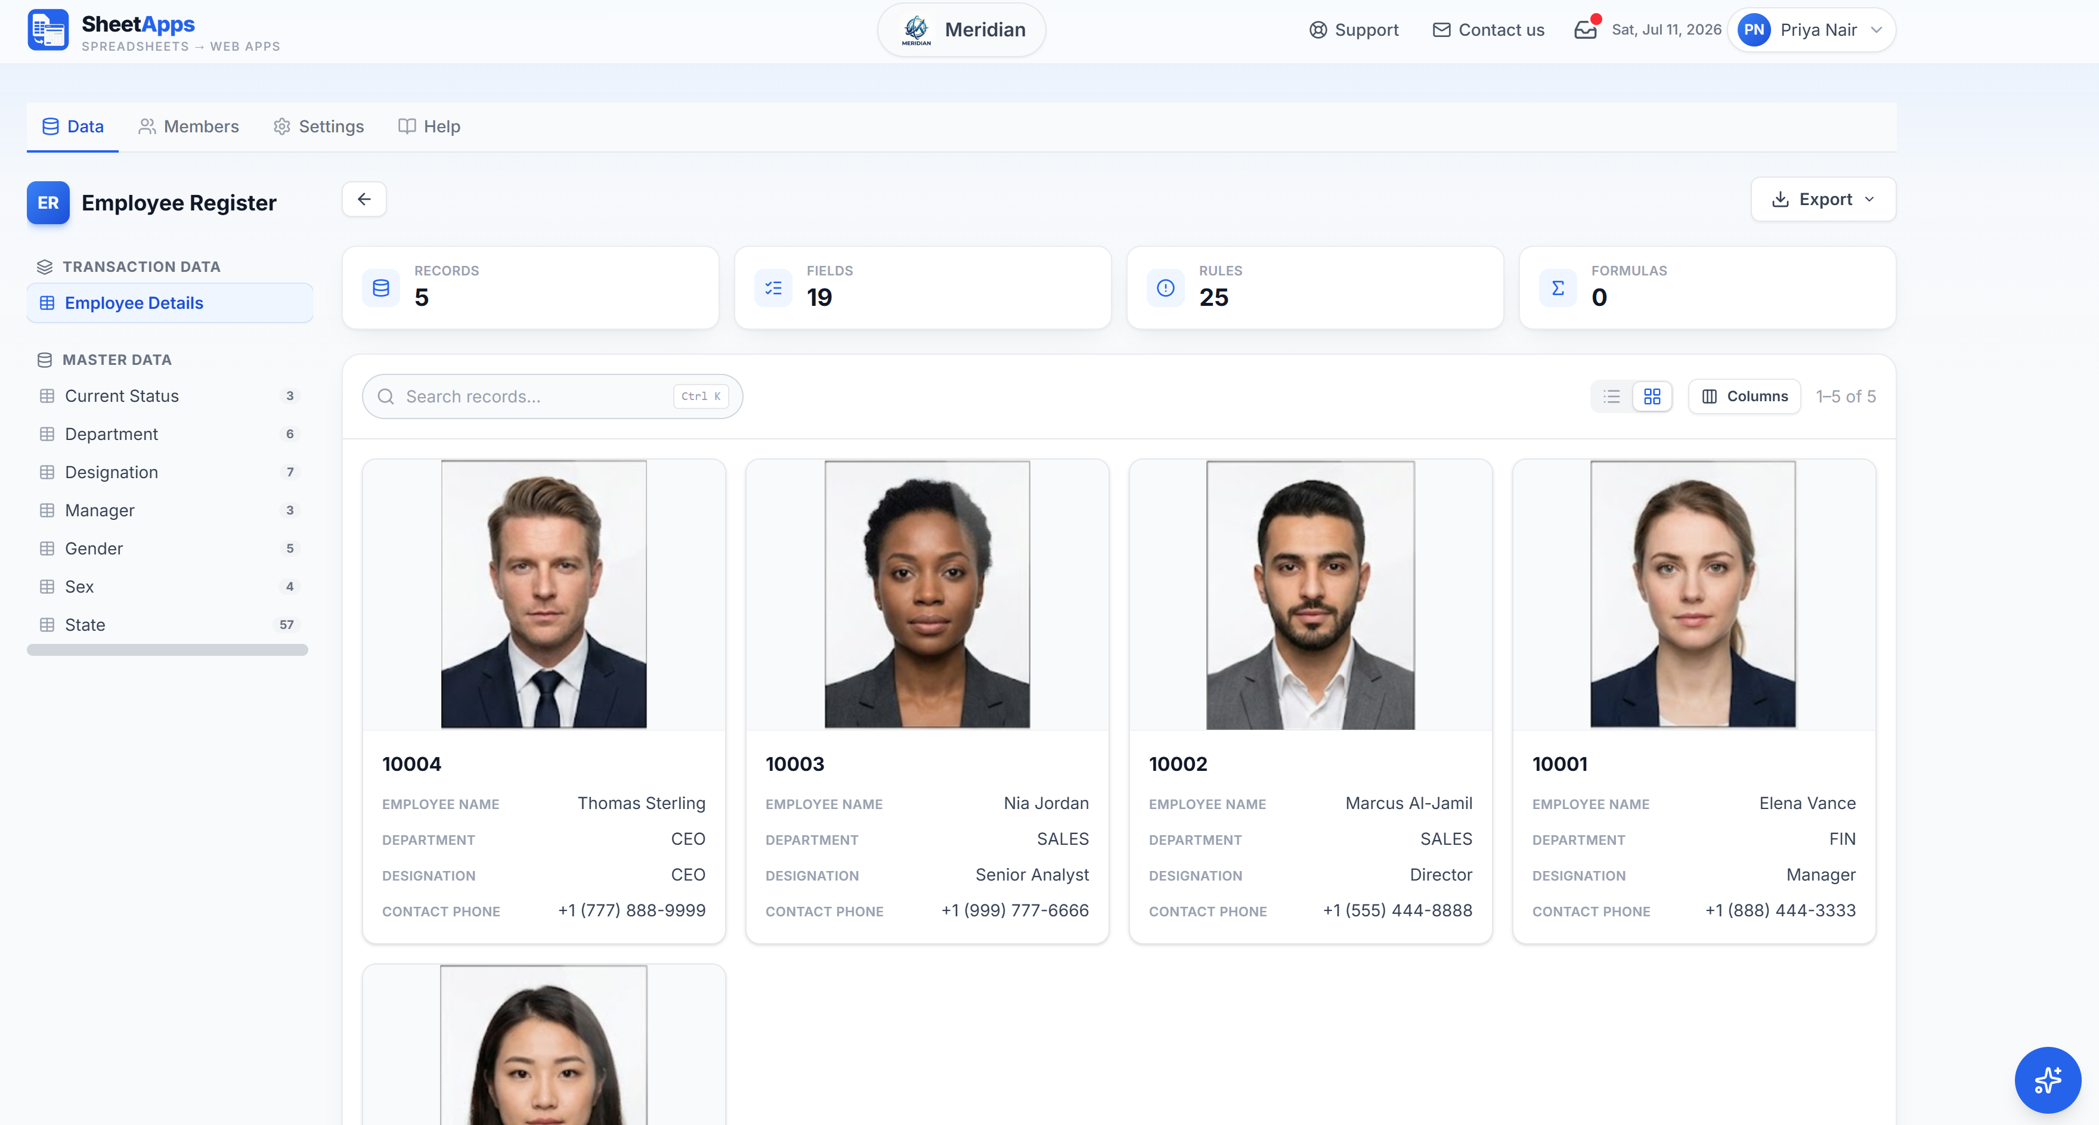This screenshot has height=1125, width=2099.
Task: Click the Contact us link
Action: pos(1488,30)
